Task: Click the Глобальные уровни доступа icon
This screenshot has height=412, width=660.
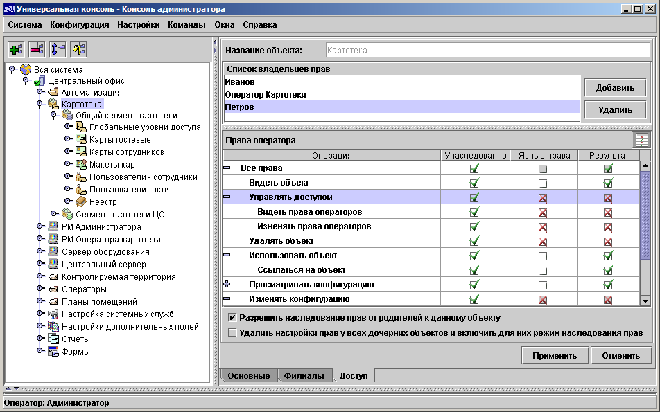Action: pyautogui.click(x=81, y=127)
